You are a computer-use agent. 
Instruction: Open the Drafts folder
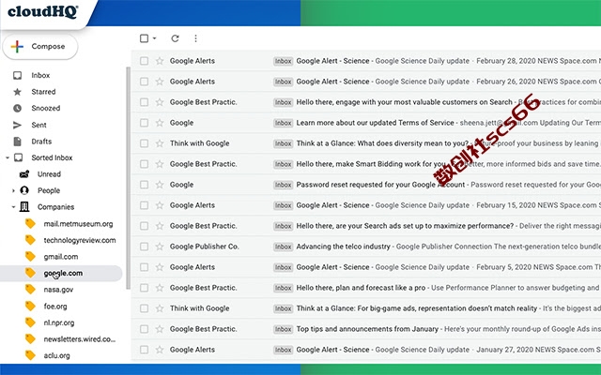[x=41, y=142]
